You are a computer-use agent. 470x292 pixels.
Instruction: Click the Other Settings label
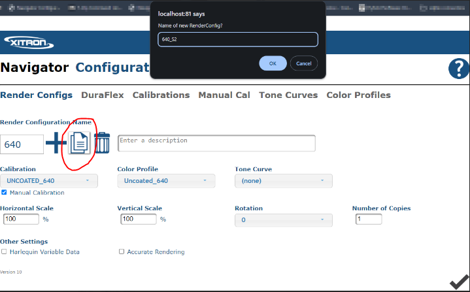(x=24, y=242)
